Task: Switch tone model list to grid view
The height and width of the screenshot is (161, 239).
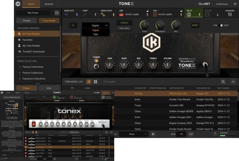Action: click(95, 82)
